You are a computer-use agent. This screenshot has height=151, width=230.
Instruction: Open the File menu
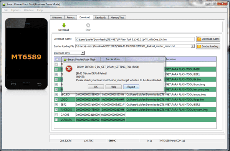coord(6,10)
